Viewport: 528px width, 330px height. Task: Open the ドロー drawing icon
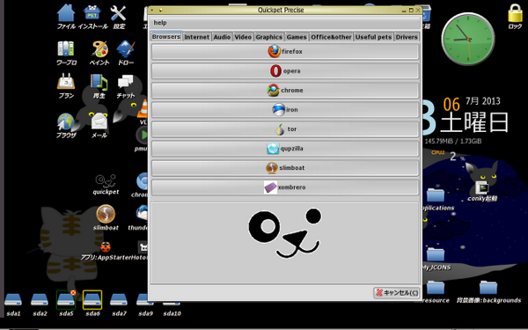tap(126, 53)
